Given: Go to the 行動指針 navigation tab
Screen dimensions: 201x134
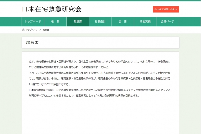Looking at the screenshot, I should click(100, 22).
